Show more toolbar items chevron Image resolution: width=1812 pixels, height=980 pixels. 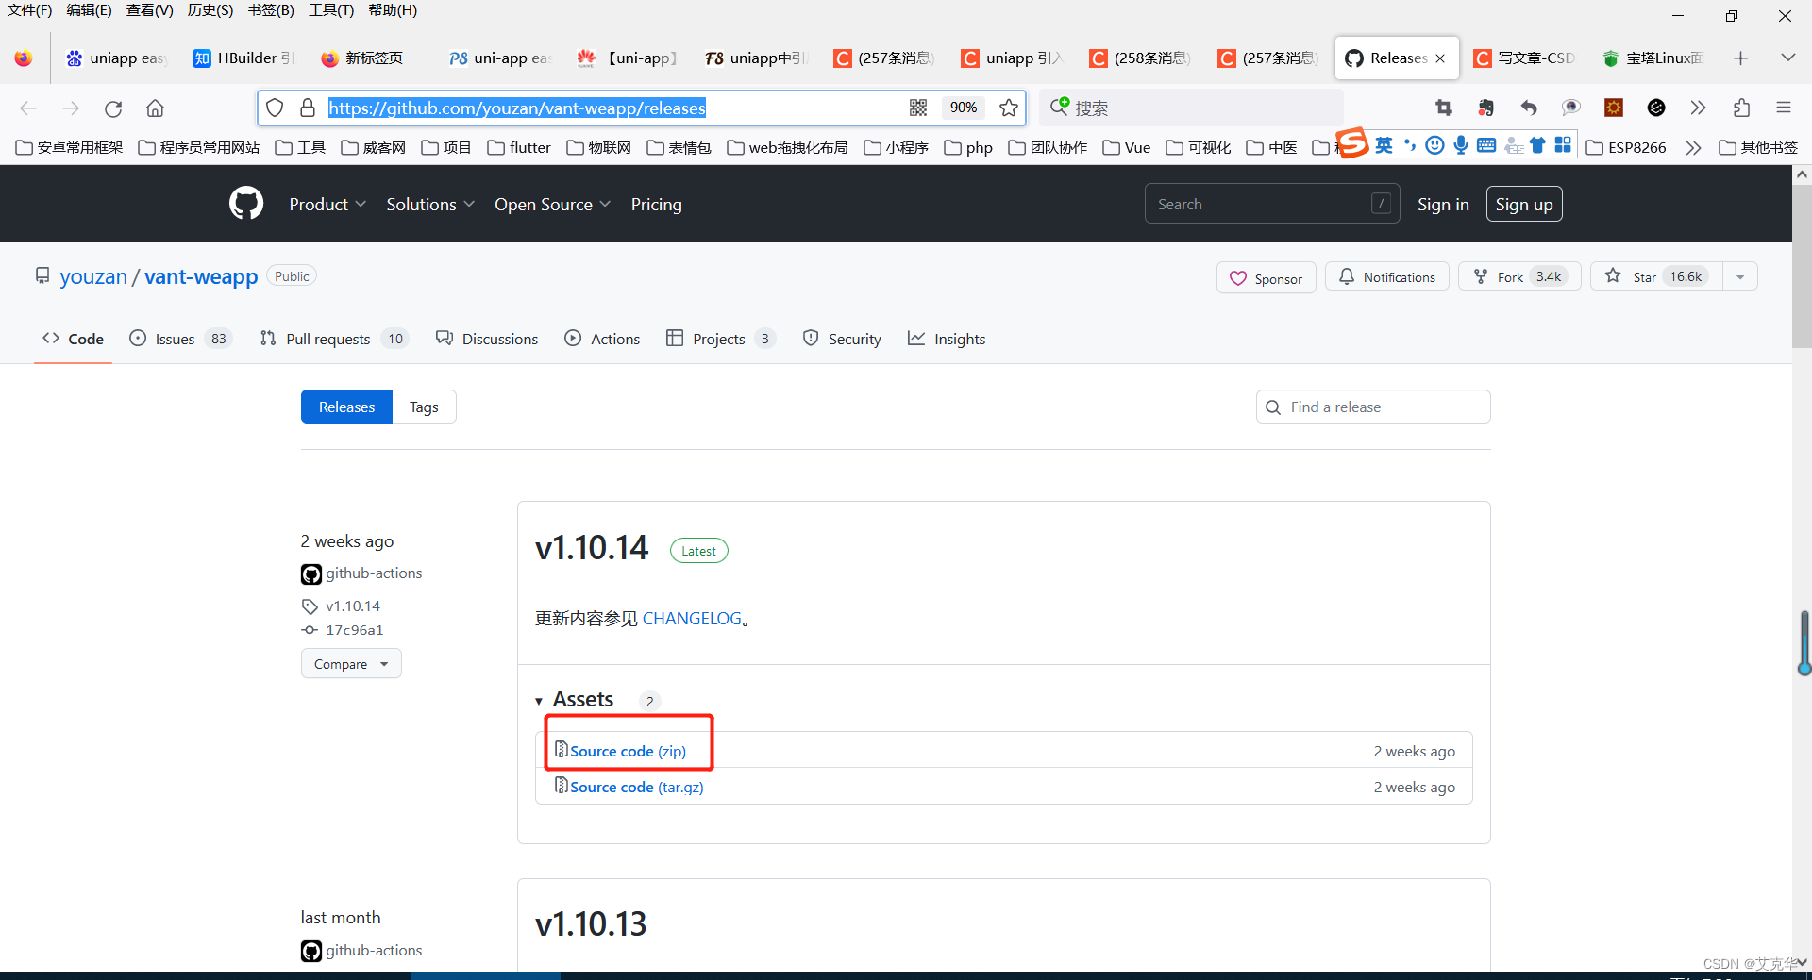coord(1699,108)
